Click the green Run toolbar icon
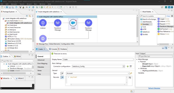Viewport: 174px width, 93px height. [x=42, y=7]
